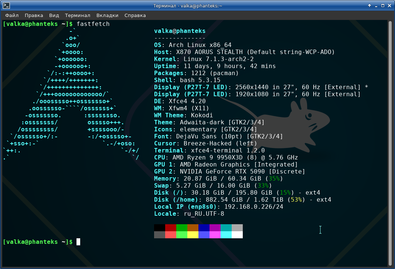Viewport: 395px width, 269px height.
Task: Click the 'WM: Xfwm4 (X11)' line
Action: tap(182, 108)
